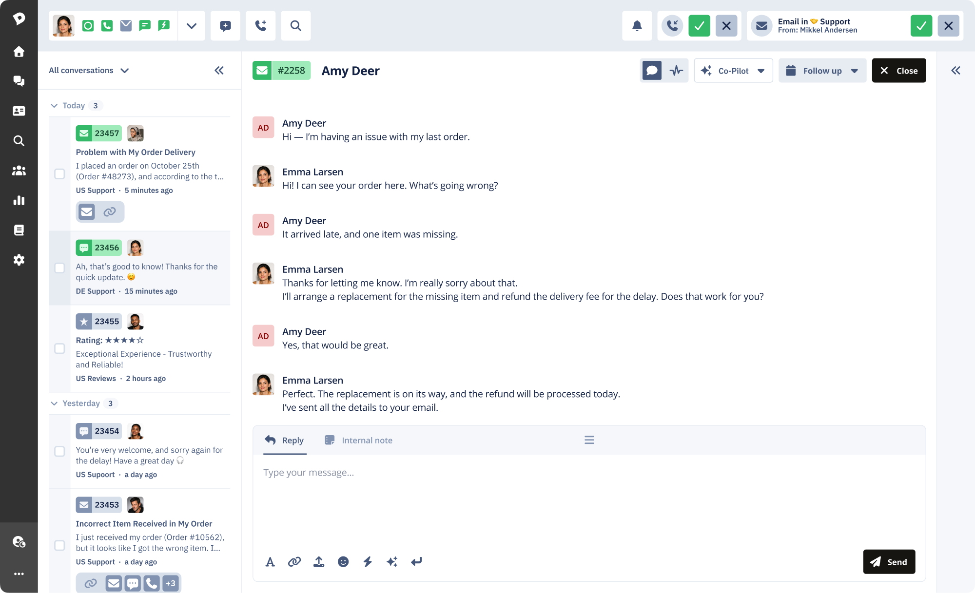Viewport: 975px width, 593px height.
Task: Click the upload attachment icon
Action: click(x=319, y=562)
